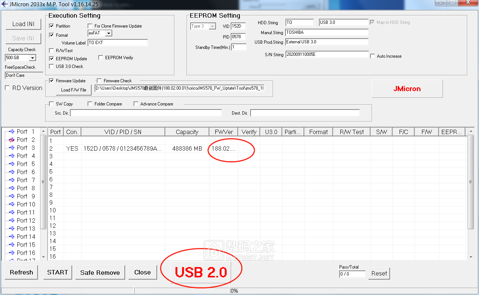The height and width of the screenshot is (295, 479).
Task: Select the Port 8 USB icon
Action: click(x=11, y=188)
